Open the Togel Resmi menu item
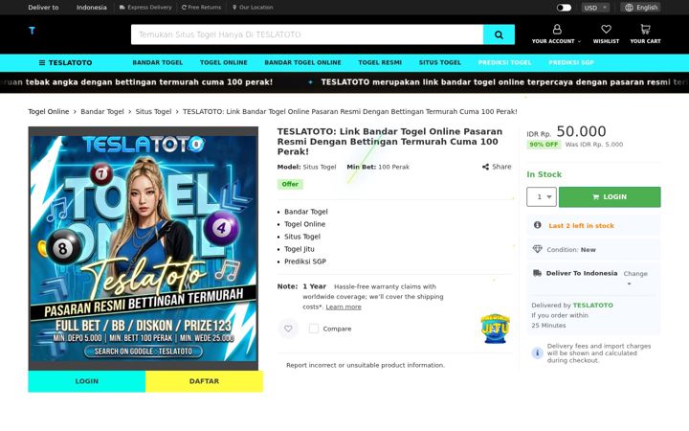The height and width of the screenshot is (431, 689). point(380,62)
